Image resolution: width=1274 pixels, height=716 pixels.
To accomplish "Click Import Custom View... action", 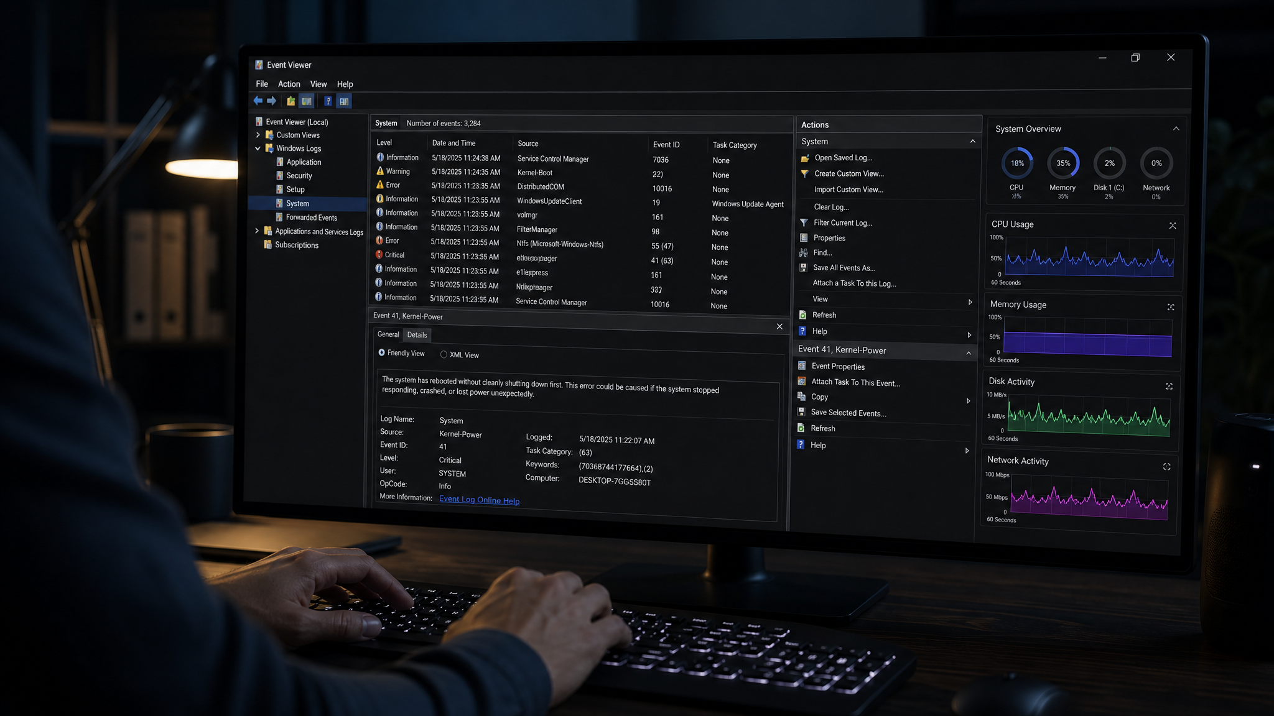I will 849,190.
